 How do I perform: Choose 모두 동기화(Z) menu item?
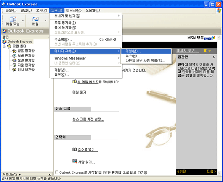(85, 23)
